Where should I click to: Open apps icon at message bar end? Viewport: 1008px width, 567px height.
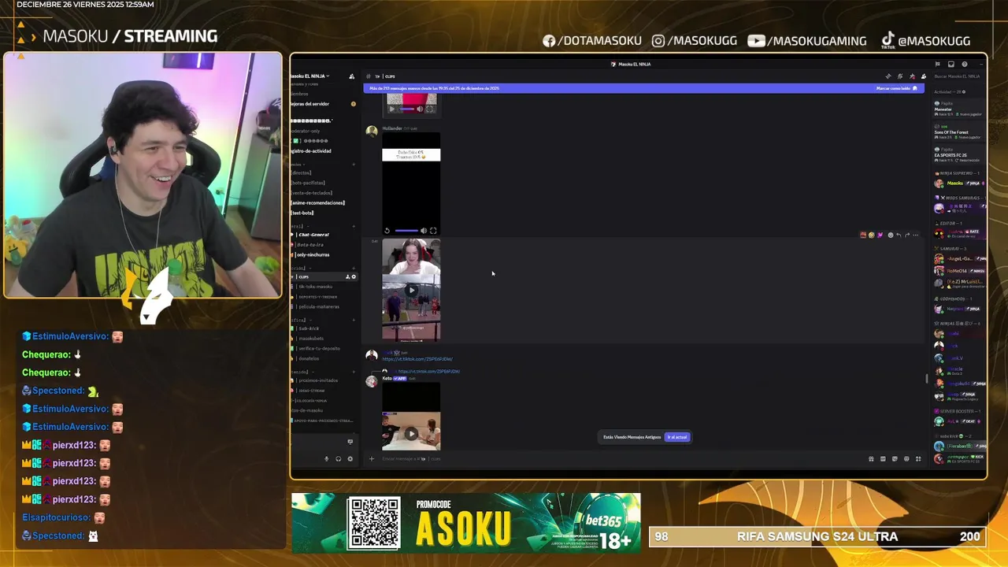coord(918,458)
